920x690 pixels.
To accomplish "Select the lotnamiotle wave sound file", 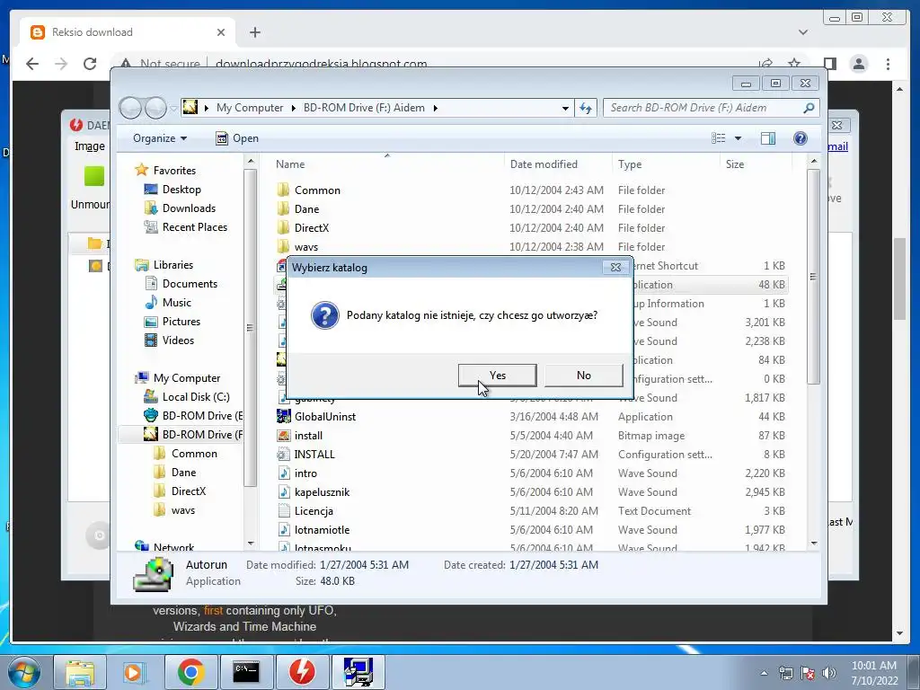I will (322, 530).
